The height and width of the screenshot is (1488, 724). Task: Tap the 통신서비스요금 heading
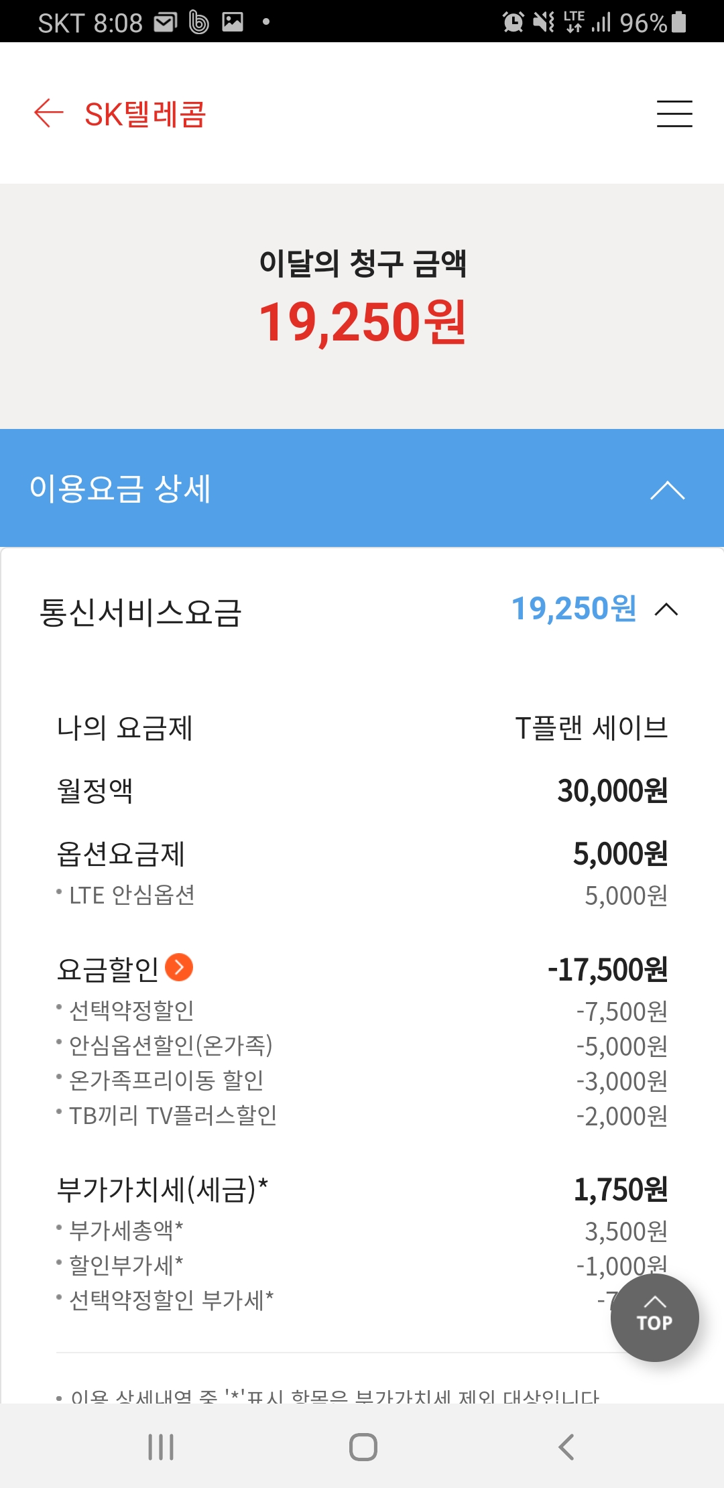pos(141,612)
